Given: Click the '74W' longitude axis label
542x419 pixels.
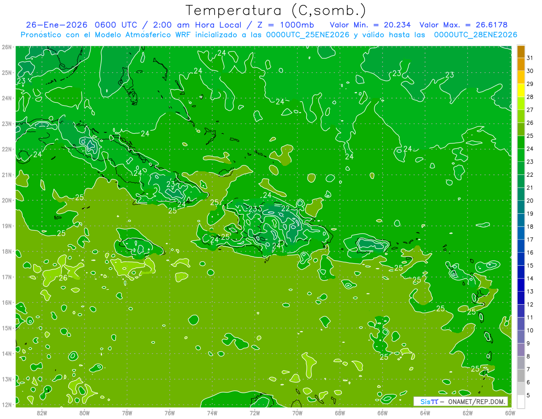Looking at the screenshot, I should [212, 413].
